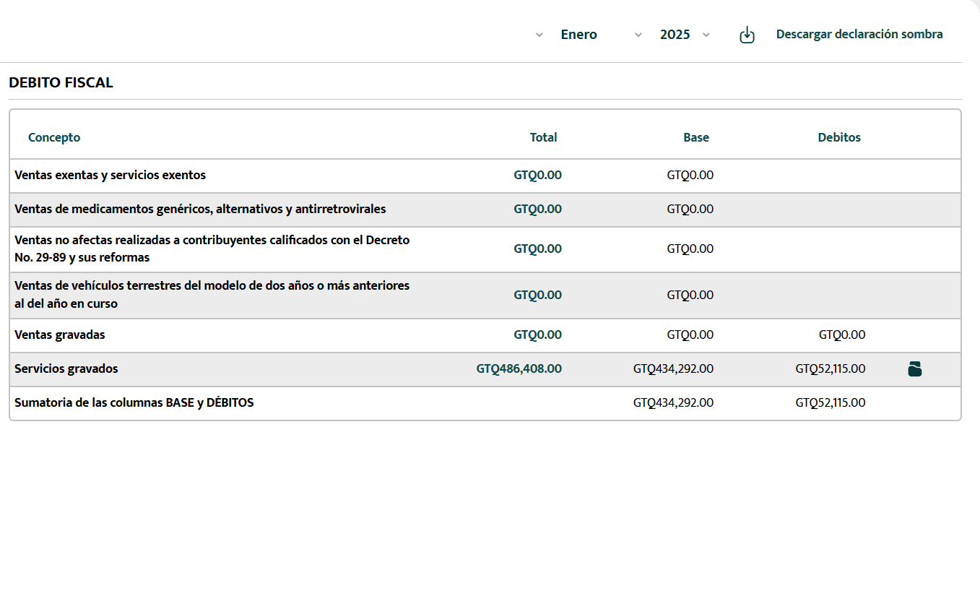Click the Descargar declaración sombra link

pyautogui.click(x=859, y=34)
